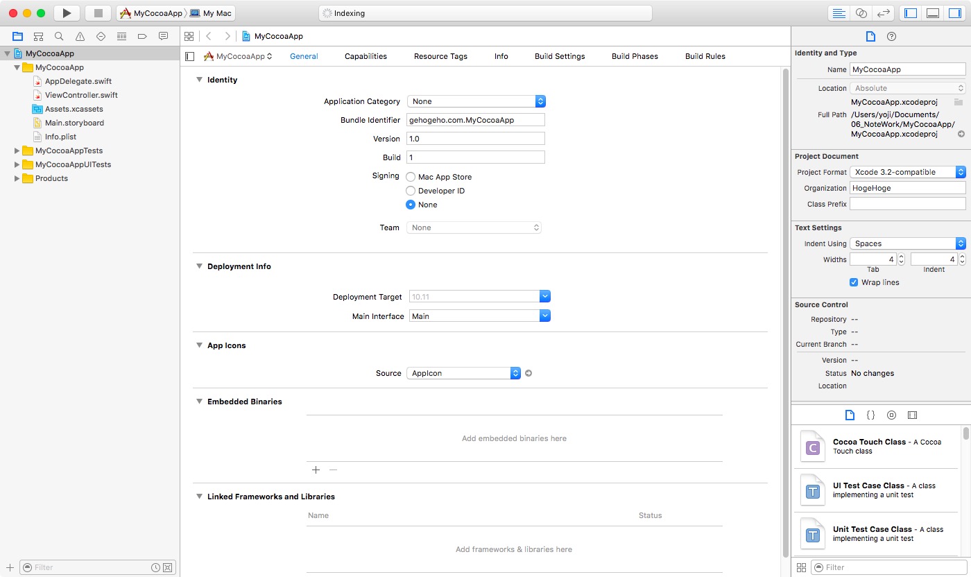Reveal AppIcon source in asset catalog arrow
971x577 pixels.
(x=529, y=373)
